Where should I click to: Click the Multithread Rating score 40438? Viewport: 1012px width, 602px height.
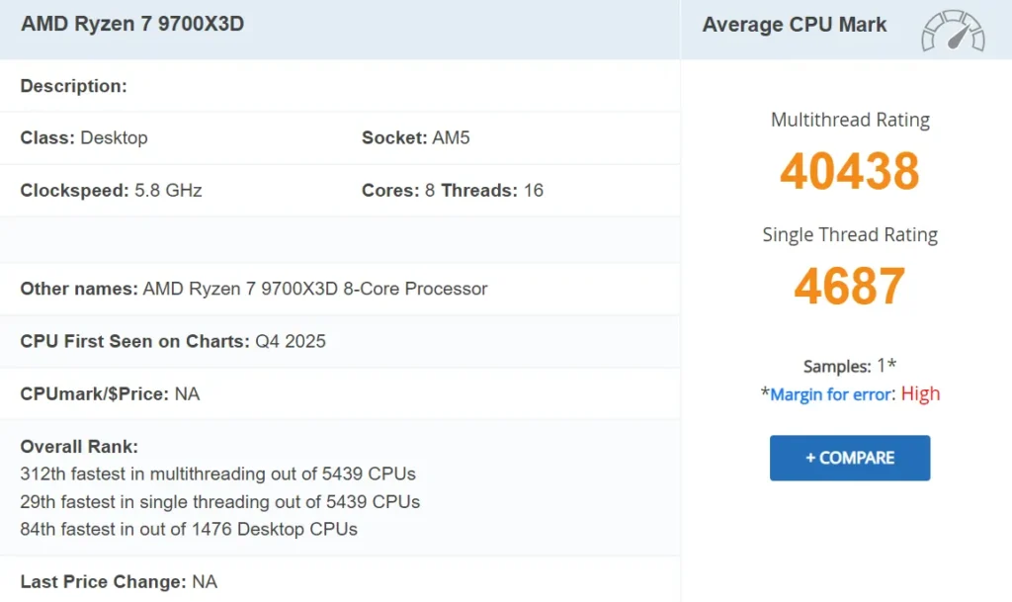(849, 172)
